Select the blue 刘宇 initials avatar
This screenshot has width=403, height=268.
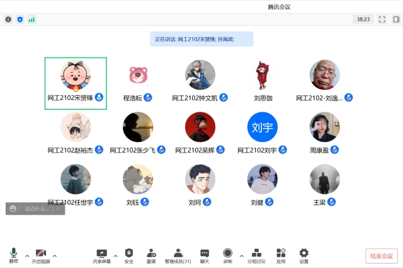[x=263, y=127]
